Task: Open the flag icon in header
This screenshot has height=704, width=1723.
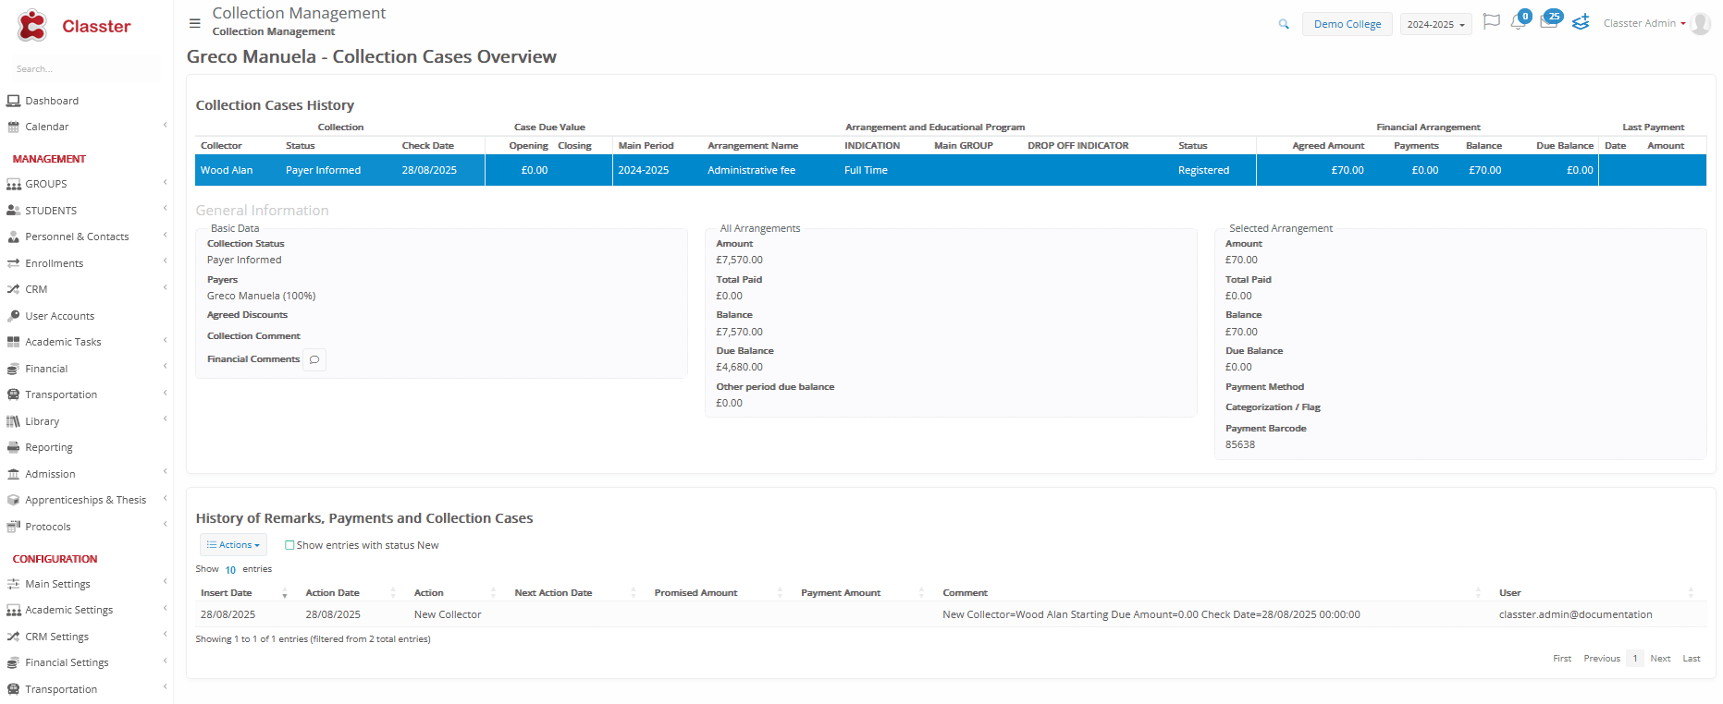Action: (x=1491, y=21)
